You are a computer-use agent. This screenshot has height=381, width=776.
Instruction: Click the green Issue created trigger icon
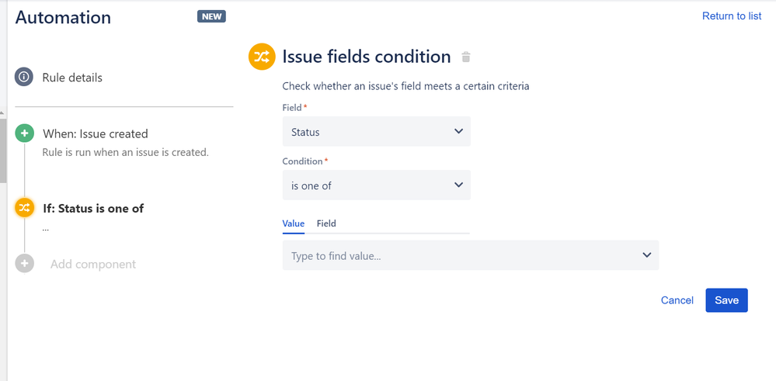24,133
